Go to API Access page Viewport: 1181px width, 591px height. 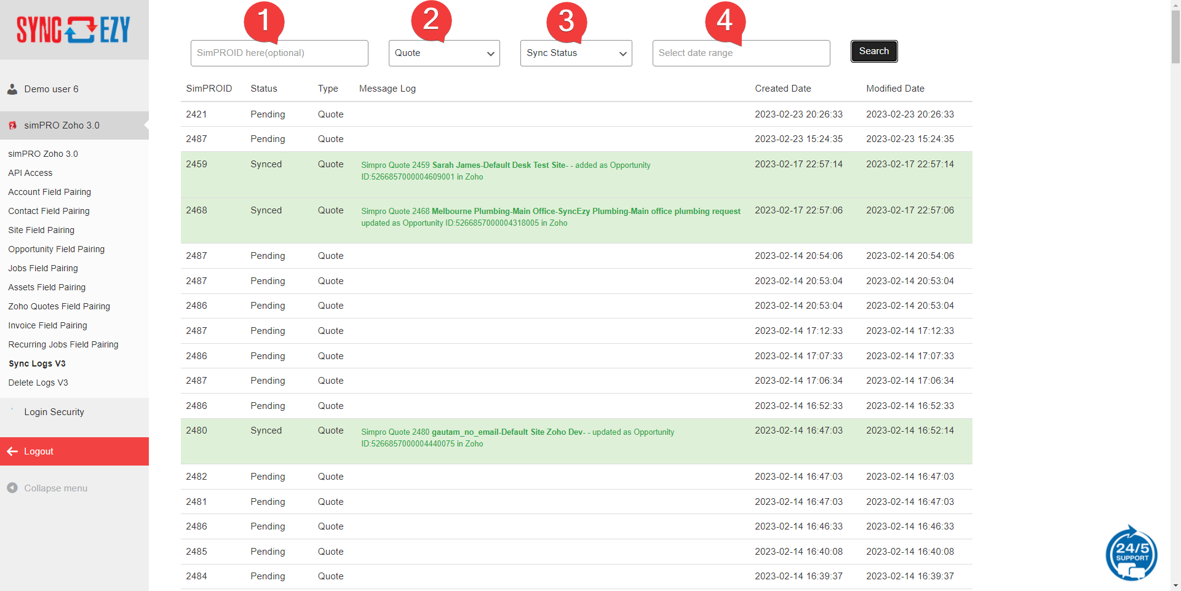(x=30, y=173)
